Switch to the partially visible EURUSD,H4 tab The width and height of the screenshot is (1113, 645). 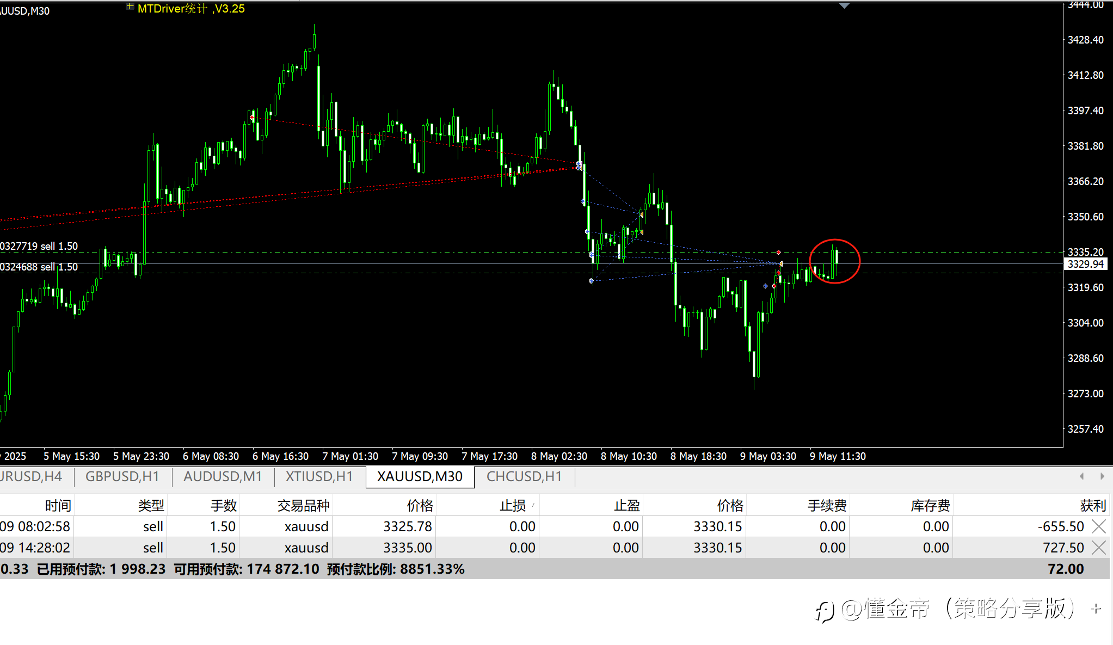point(32,476)
